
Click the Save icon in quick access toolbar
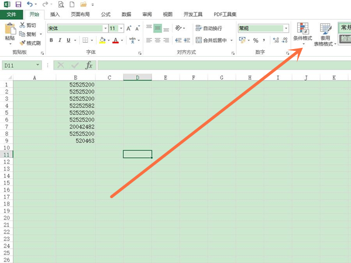(x=18, y=4)
